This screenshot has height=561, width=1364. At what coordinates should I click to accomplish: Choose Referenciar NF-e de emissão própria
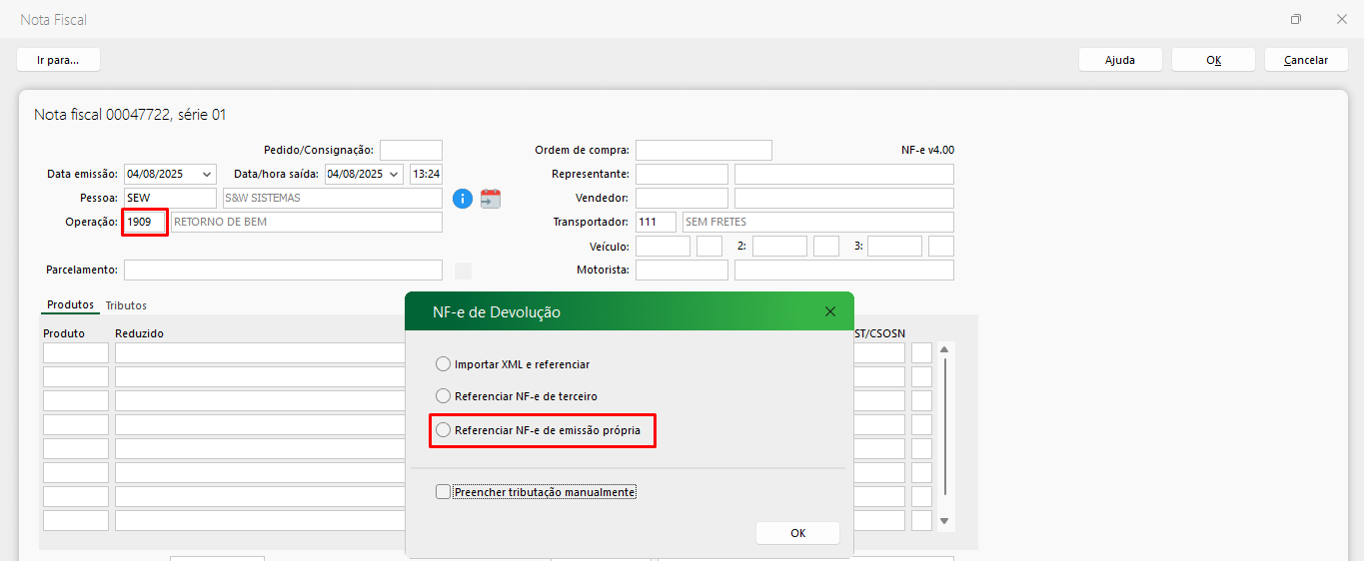[x=444, y=430]
